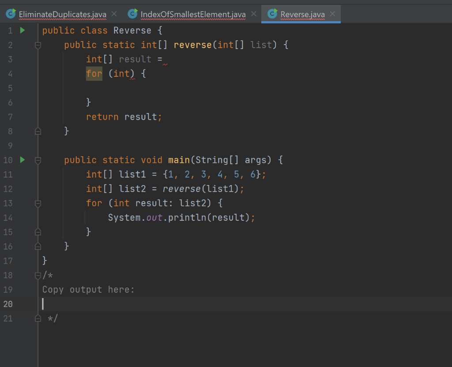The height and width of the screenshot is (367, 452).
Task: Collapse the reverse method at line 2
Action: pyautogui.click(x=38, y=45)
